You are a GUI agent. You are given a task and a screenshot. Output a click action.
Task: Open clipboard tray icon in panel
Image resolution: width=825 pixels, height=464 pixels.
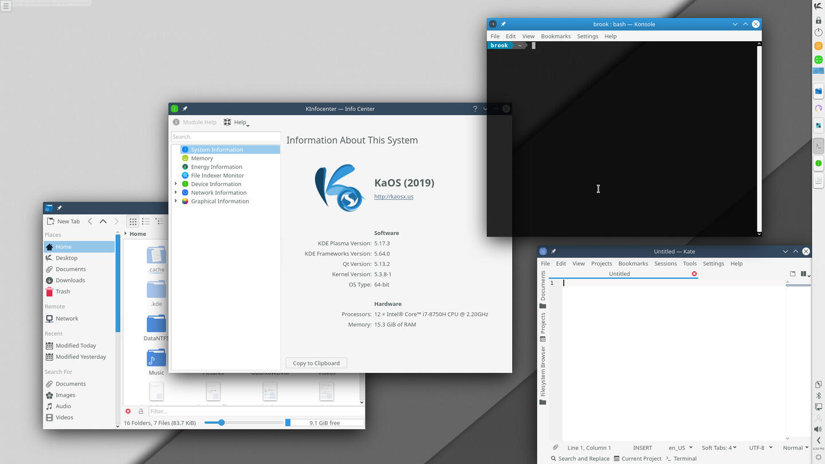818,384
